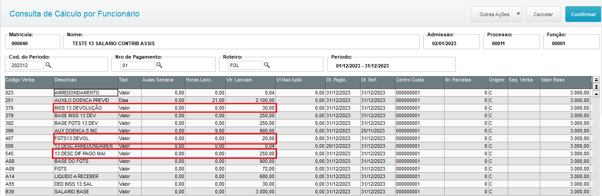Click the 20/12/2023 payment date cell
The height and width of the screenshot is (196, 602).
(343, 146)
